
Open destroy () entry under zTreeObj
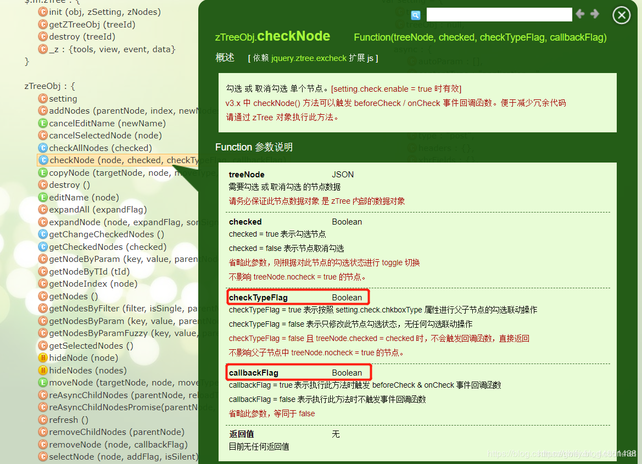70,185
